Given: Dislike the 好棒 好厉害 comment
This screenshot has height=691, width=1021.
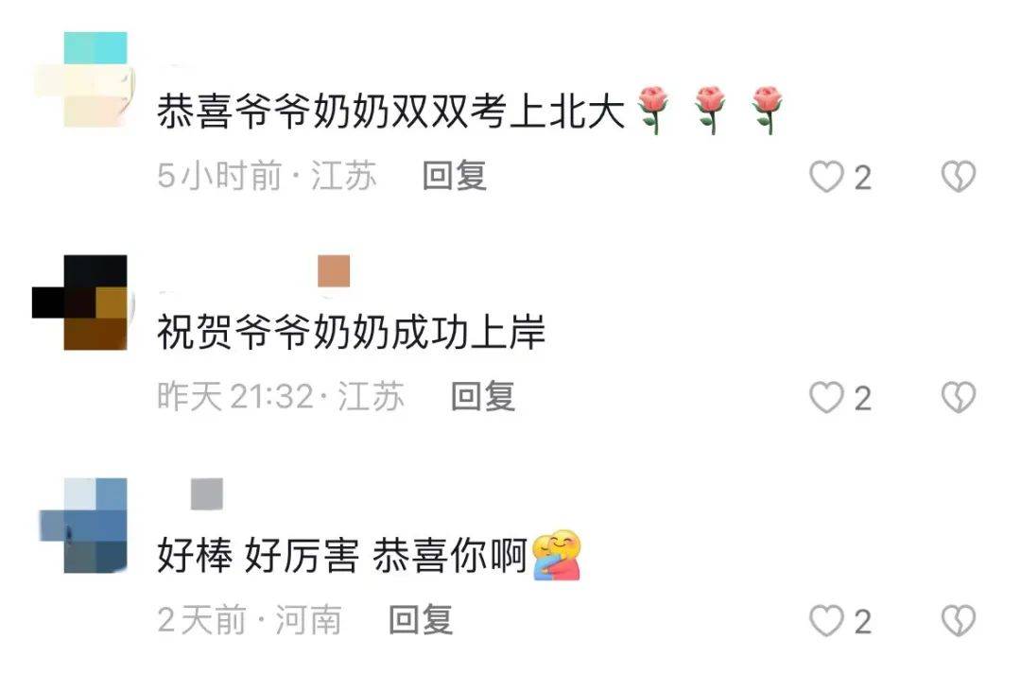Looking at the screenshot, I should click(959, 621).
